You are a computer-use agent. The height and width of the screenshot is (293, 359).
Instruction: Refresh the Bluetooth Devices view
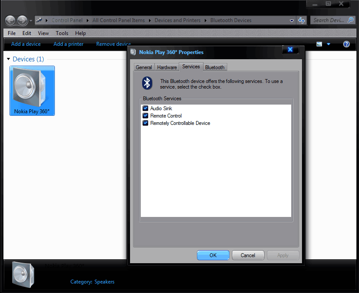302,20
